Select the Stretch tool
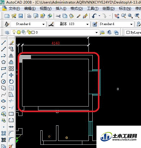The width and height of the screenshot is (141, 148). [11, 95]
